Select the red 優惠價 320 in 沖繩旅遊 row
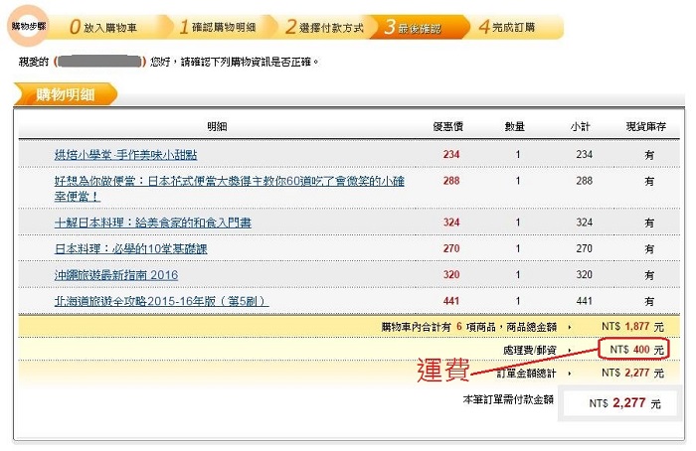Viewport: 696px width, 451px height. coord(451,274)
